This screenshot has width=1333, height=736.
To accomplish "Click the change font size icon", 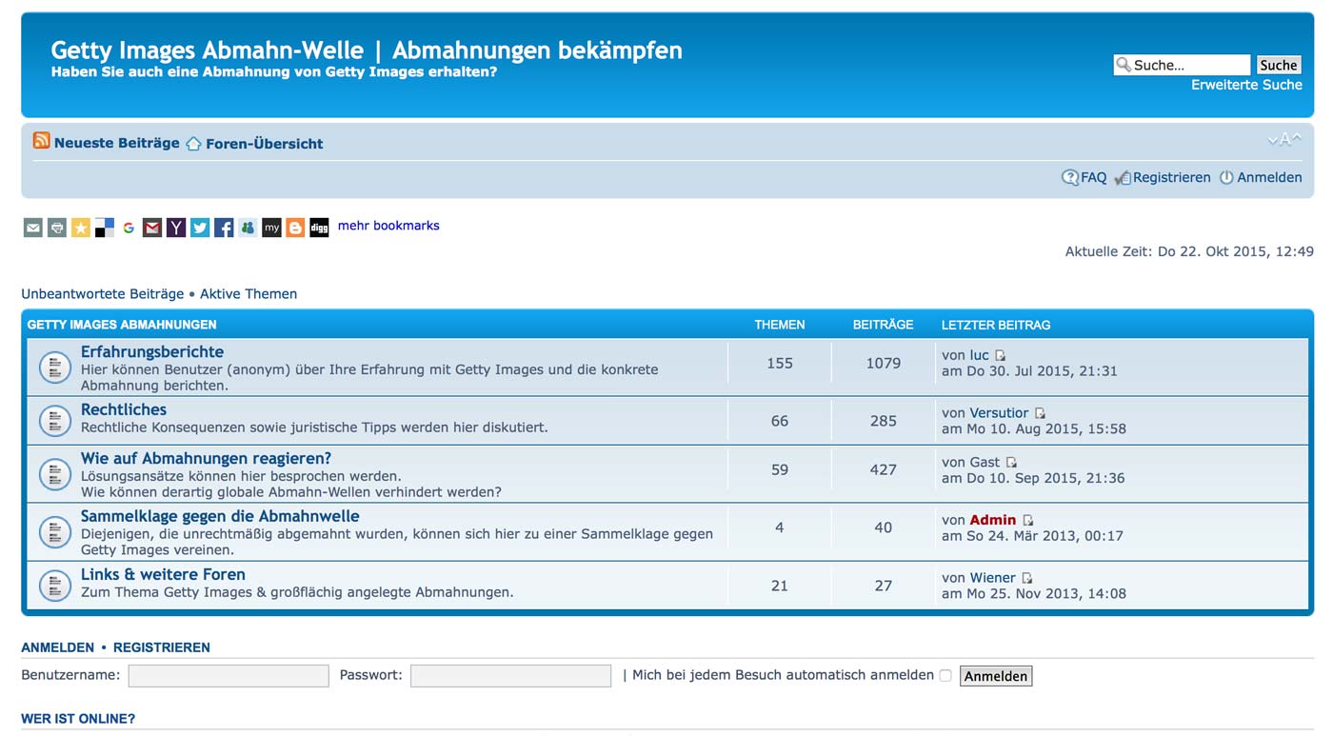I will (x=1284, y=140).
